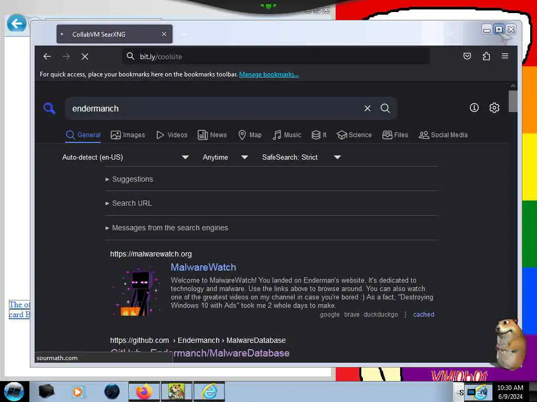
Task: Switch to the Music category
Action: [x=287, y=135]
